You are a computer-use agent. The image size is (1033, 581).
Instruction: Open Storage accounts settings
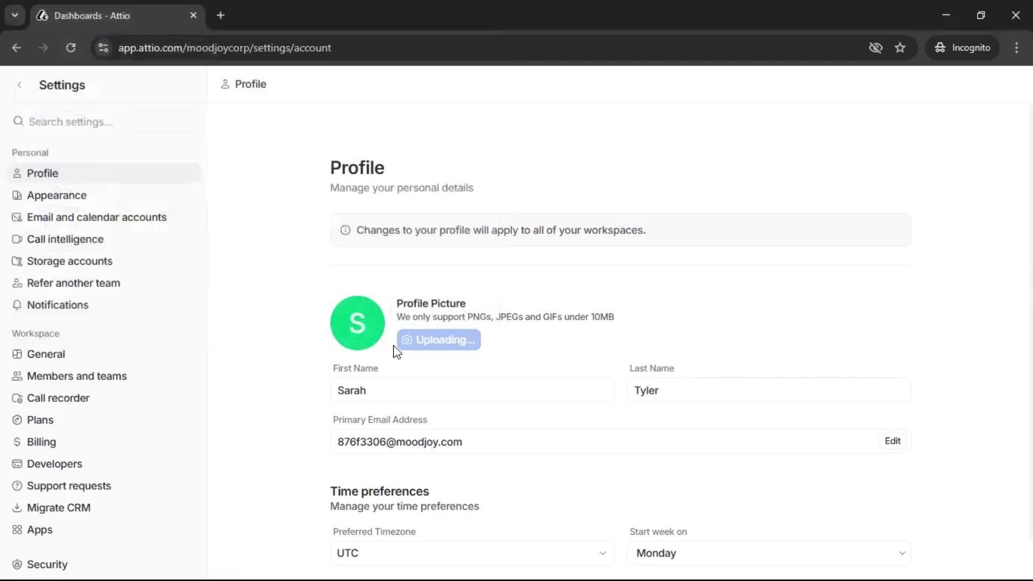pos(17,261)
